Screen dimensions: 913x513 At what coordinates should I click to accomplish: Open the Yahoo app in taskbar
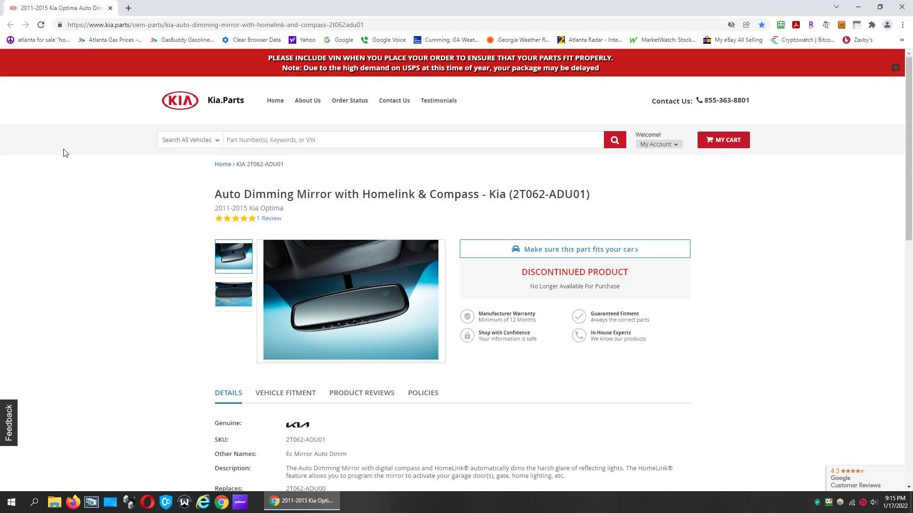coord(240,502)
